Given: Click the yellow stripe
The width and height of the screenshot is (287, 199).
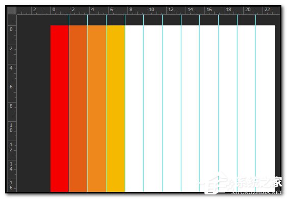Looking at the screenshot, I should pyautogui.click(x=116, y=109).
